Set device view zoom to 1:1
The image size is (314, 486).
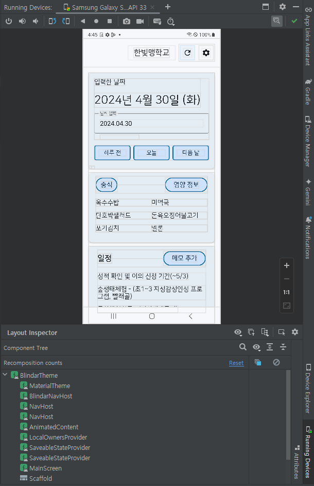(286, 292)
